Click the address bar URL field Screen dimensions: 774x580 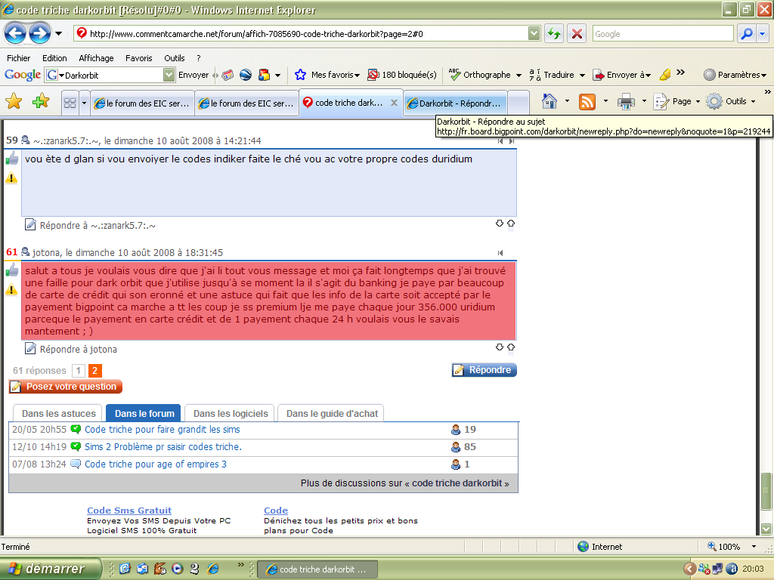point(307,33)
